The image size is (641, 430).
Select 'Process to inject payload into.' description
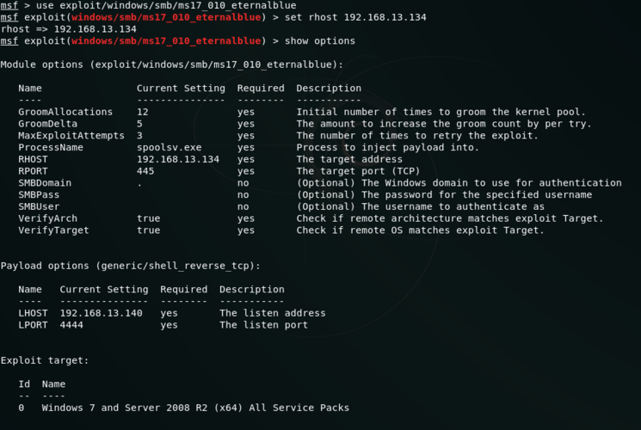(387, 148)
